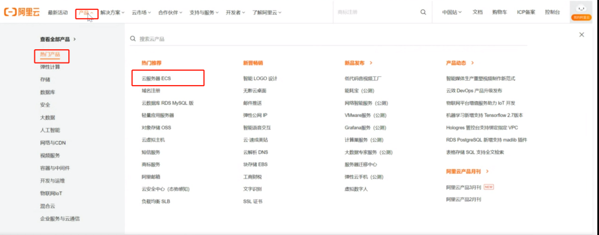Open the 中国站 region dropdown
The height and width of the screenshot is (235, 599).
[x=452, y=12]
